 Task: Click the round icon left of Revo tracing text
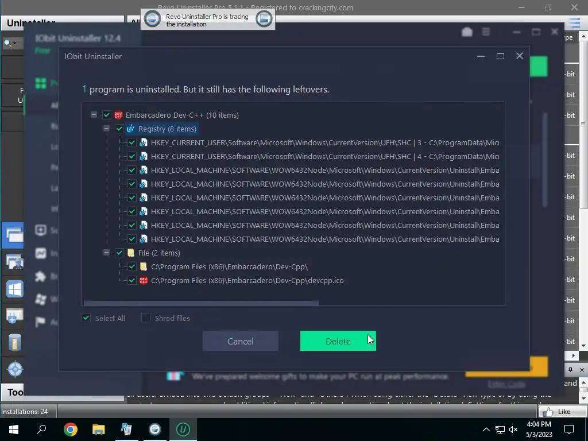coord(152,19)
